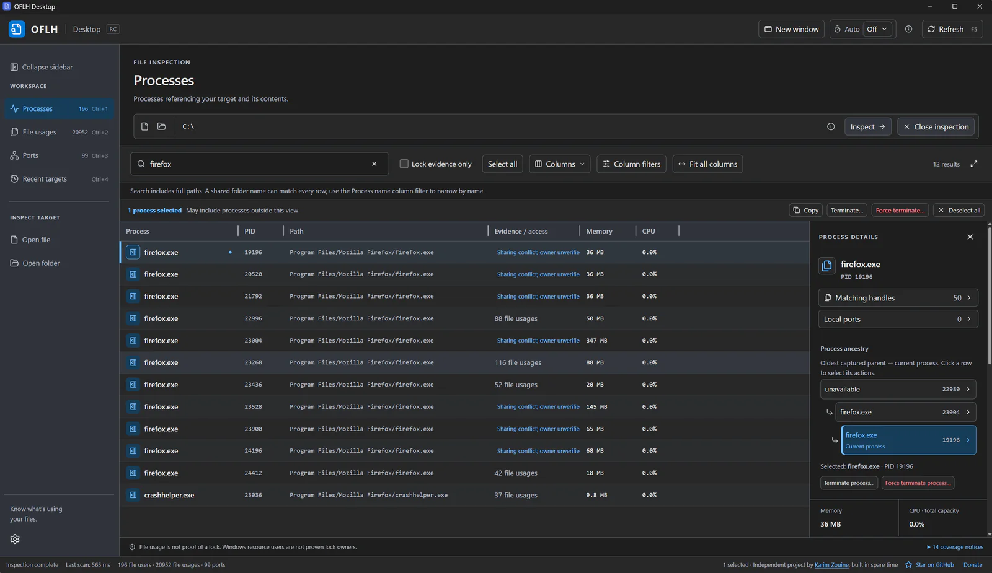This screenshot has width=992, height=573.
Task: Click the file icon beside the C:\ path
Action: pos(144,126)
